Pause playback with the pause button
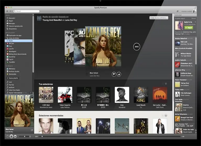201x146 pixels. pos(11,136)
